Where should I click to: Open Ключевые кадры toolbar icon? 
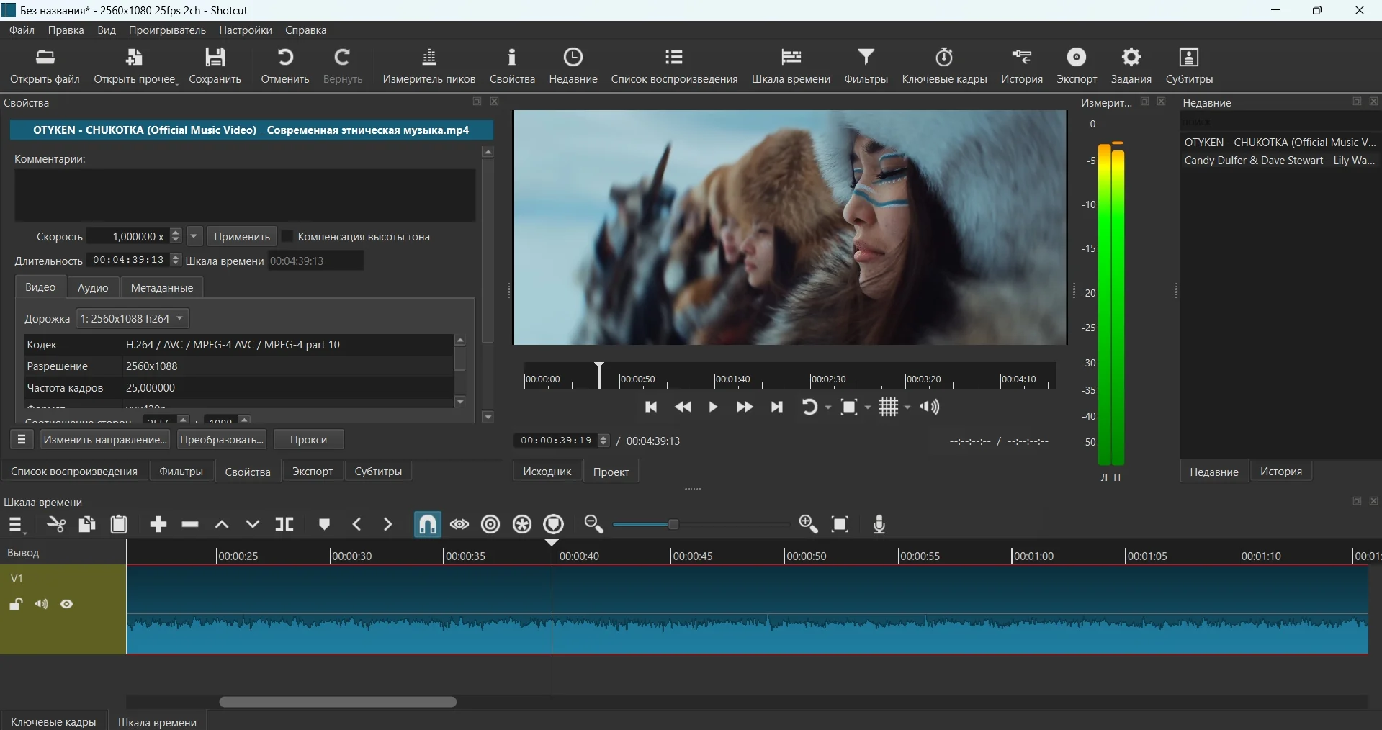coord(944,66)
